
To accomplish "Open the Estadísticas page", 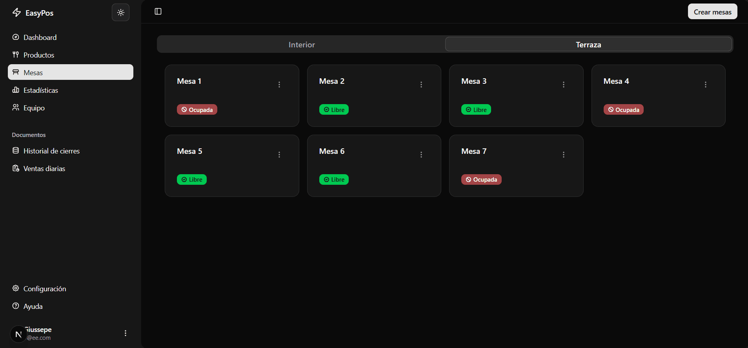I will 40,90.
